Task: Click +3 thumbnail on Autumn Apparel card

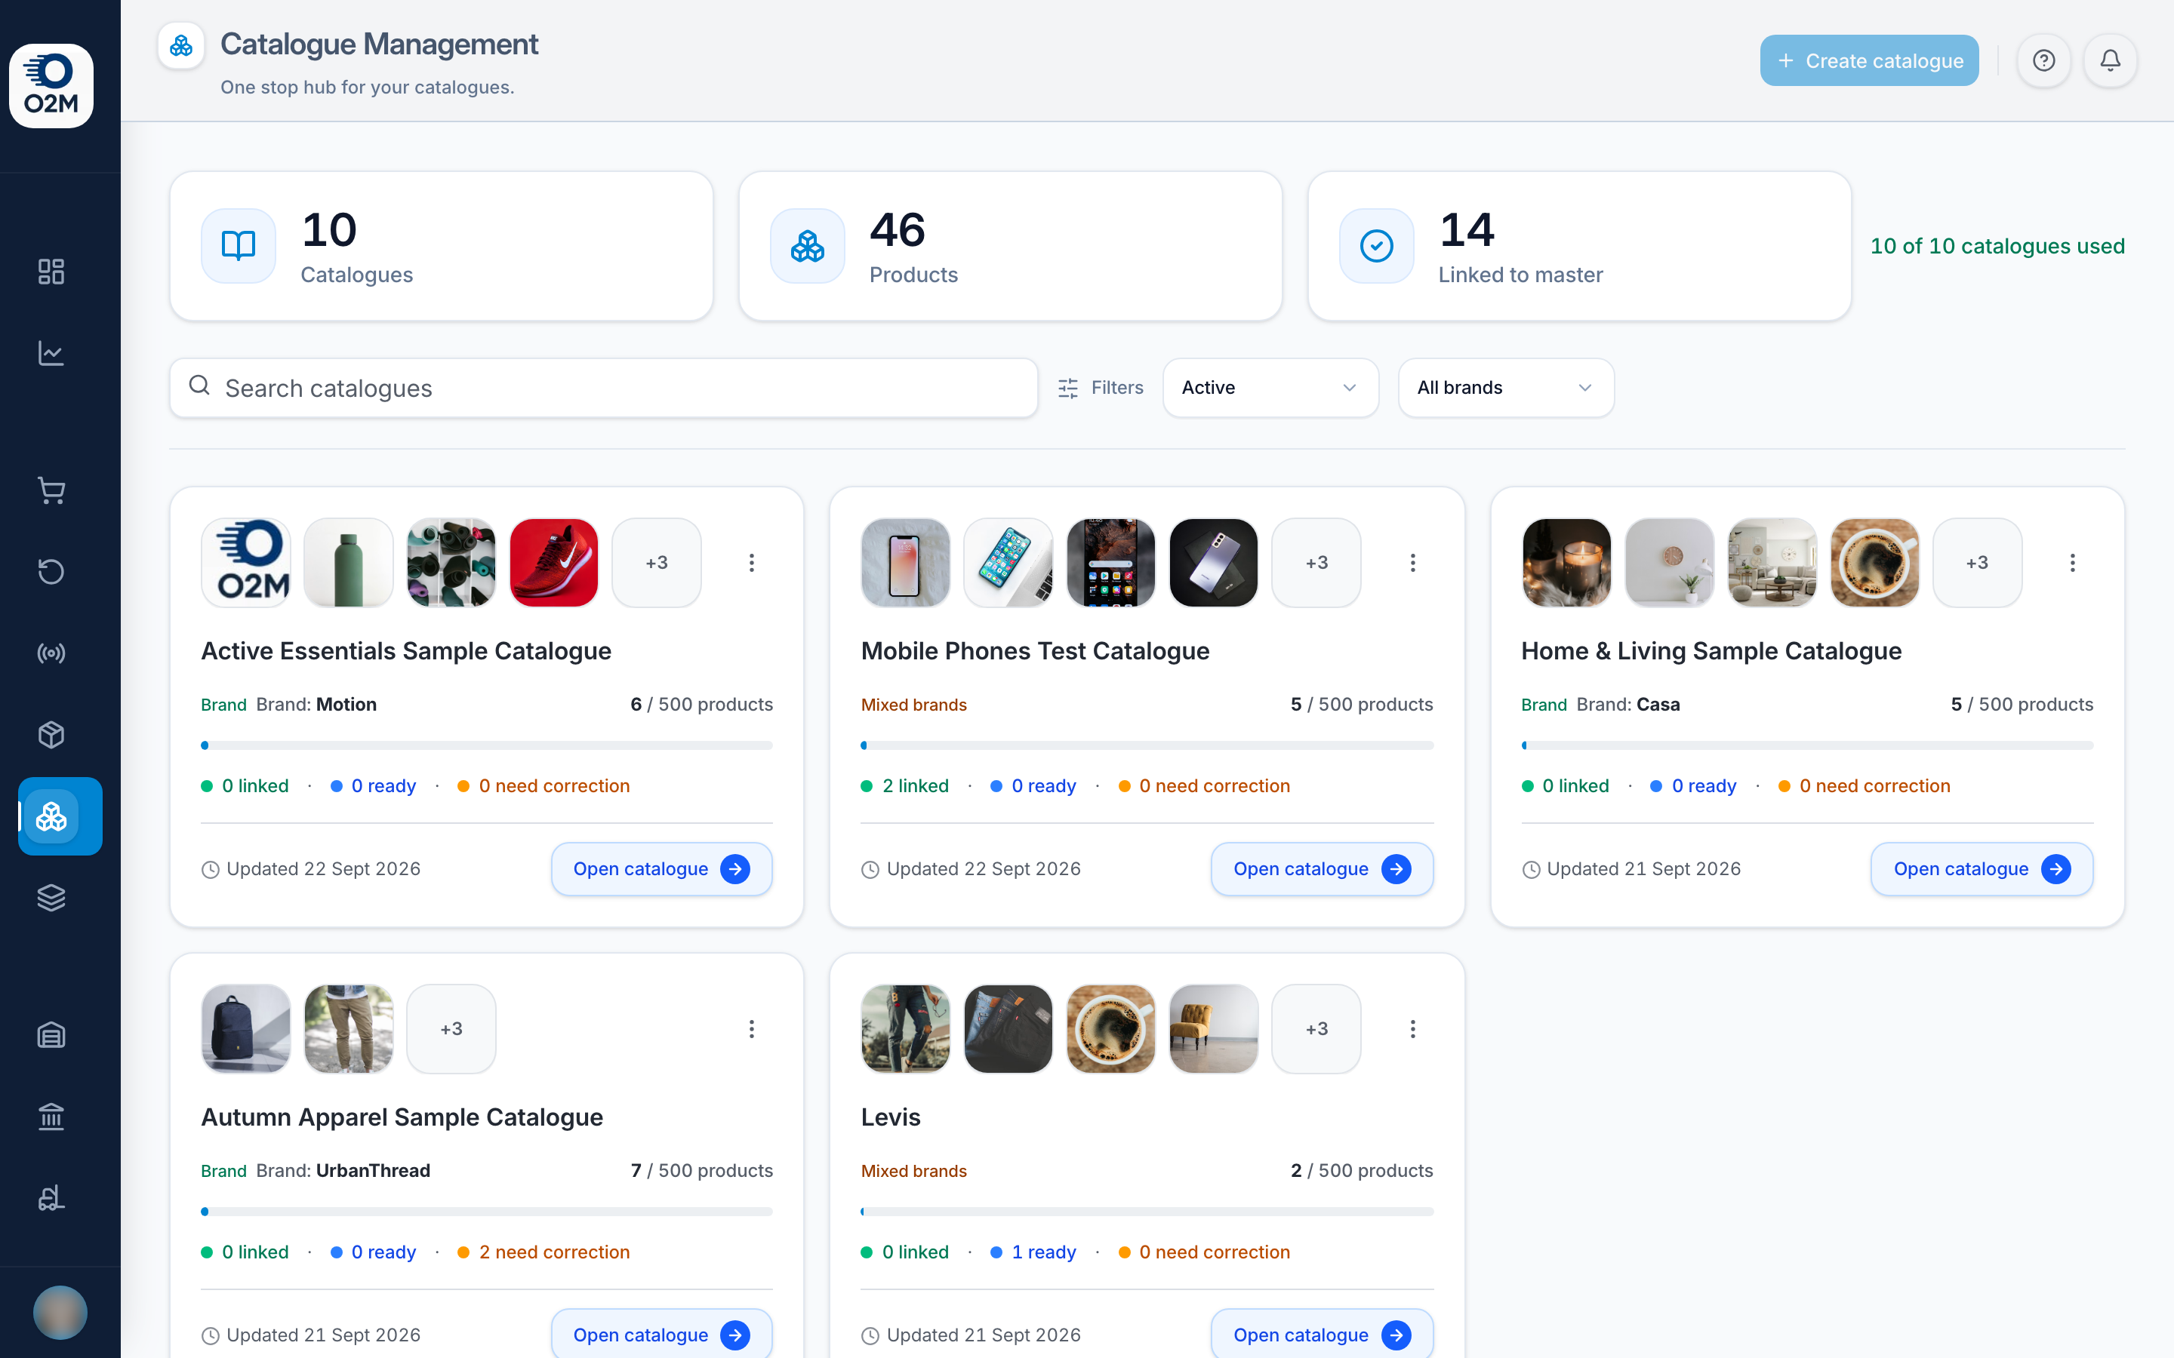Action: 451,1028
